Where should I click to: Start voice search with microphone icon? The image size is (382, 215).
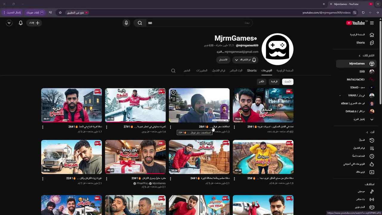coord(126,23)
